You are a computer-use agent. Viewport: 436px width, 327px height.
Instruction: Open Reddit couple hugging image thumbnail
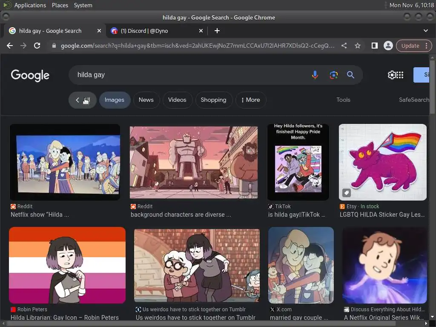point(65,162)
